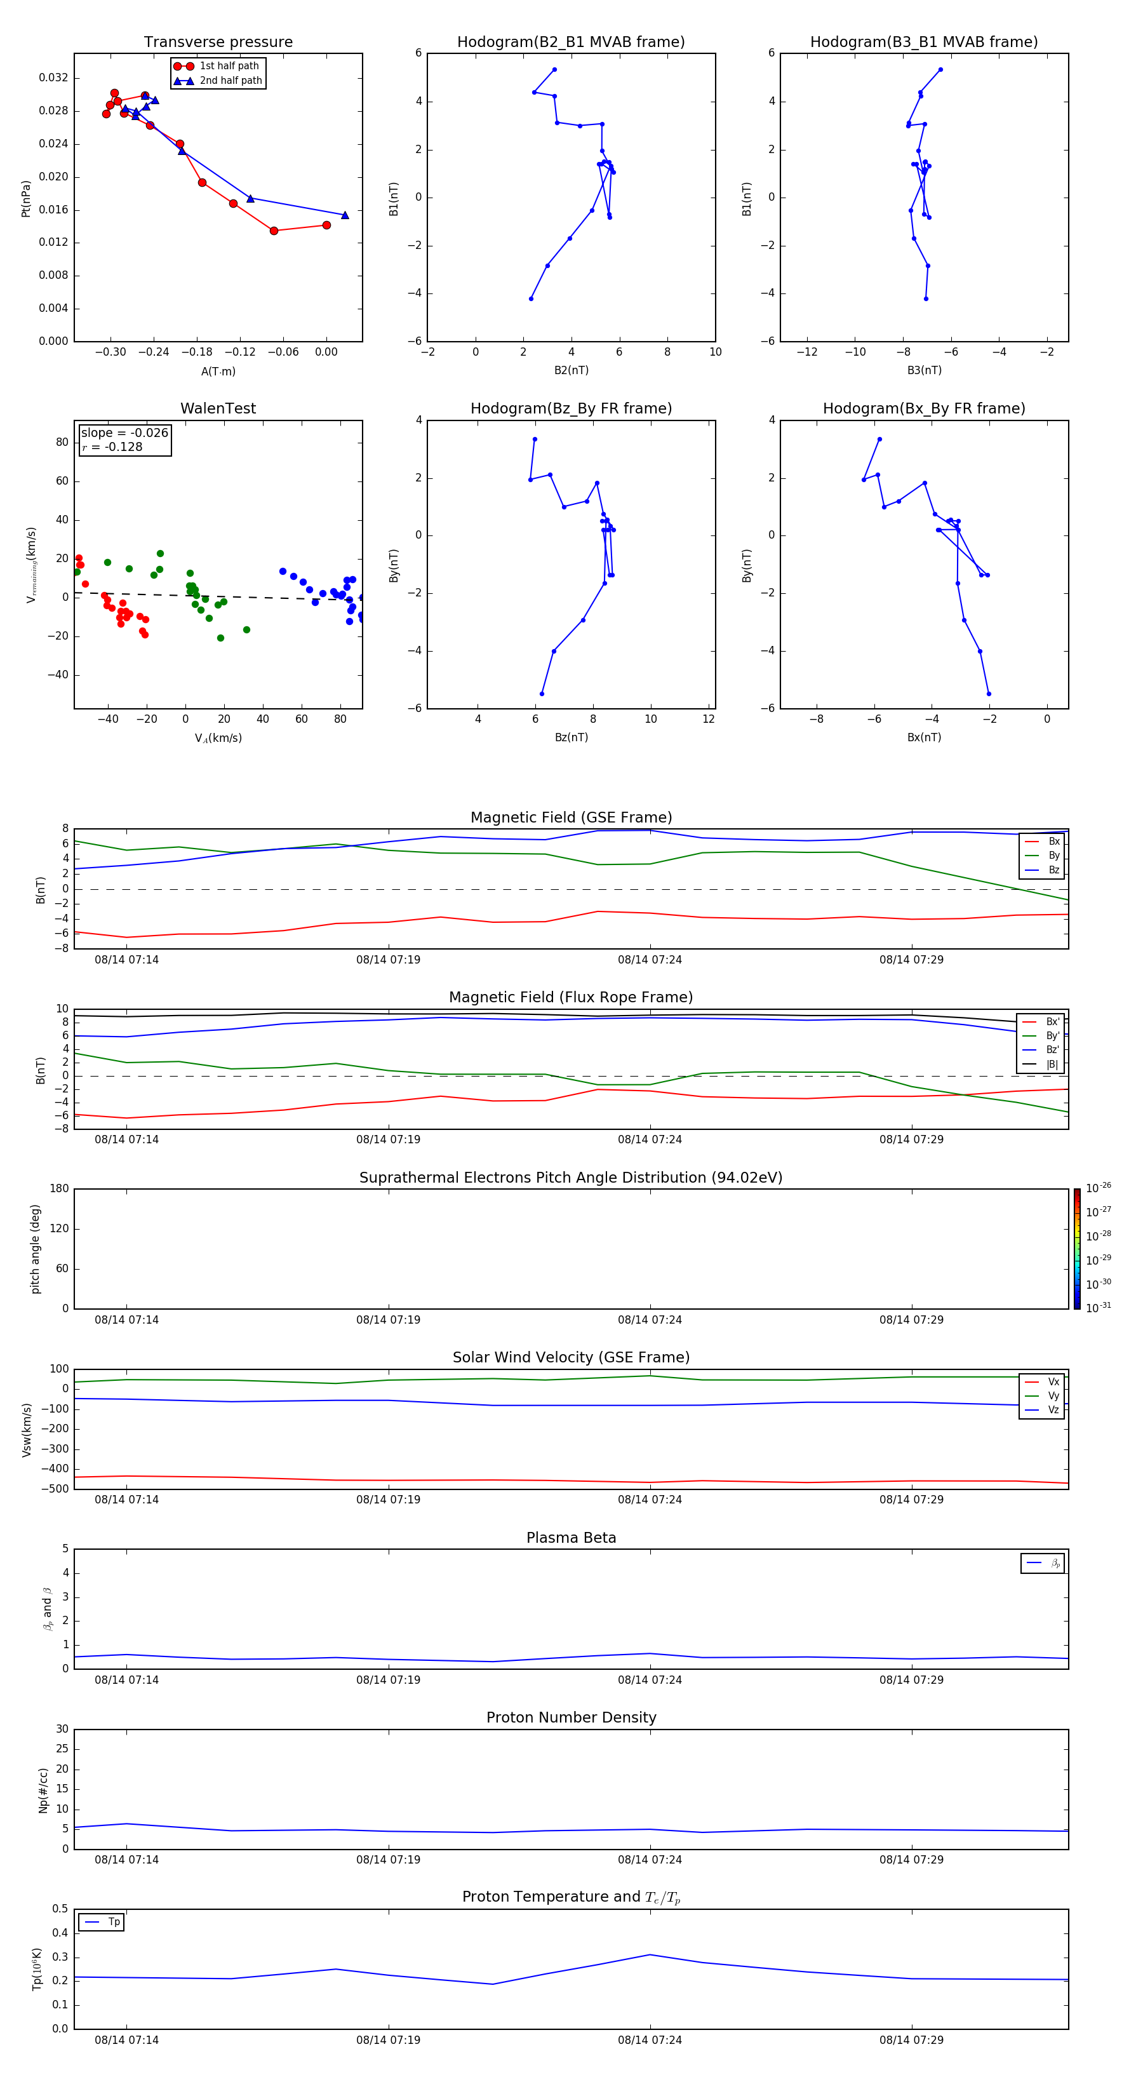The image size is (1143, 2096).
Task: Click the "Bx" entry in GSE legend
Action: pyautogui.click(x=1042, y=842)
